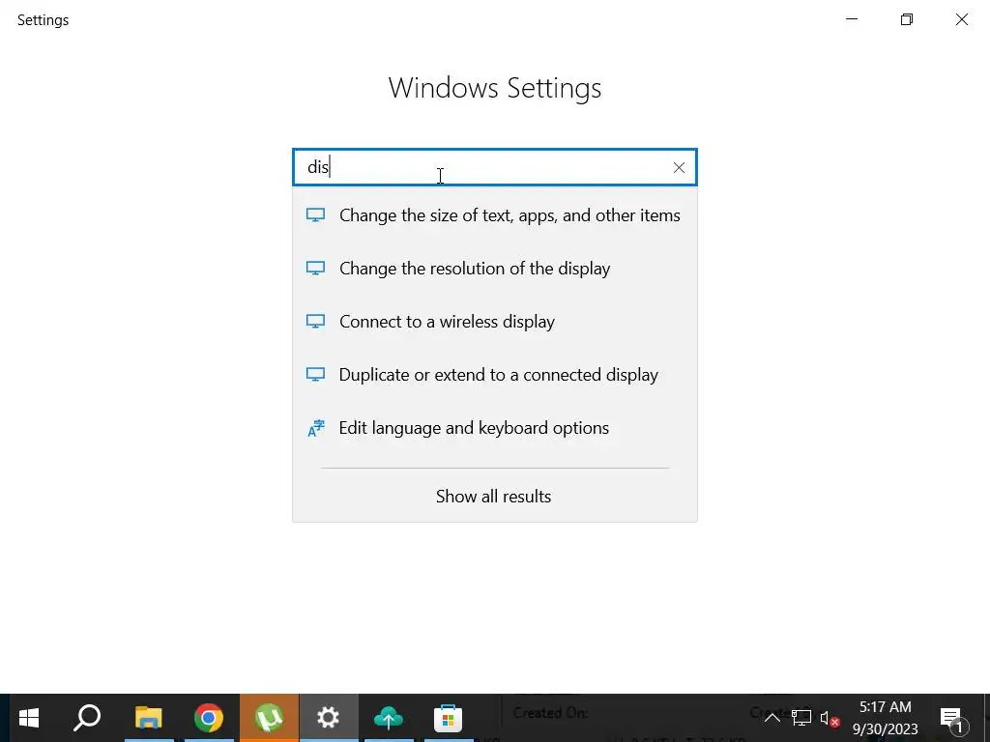Open the notification Action Center
Image resolution: width=990 pixels, height=742 pixels.
click(952, 718)
